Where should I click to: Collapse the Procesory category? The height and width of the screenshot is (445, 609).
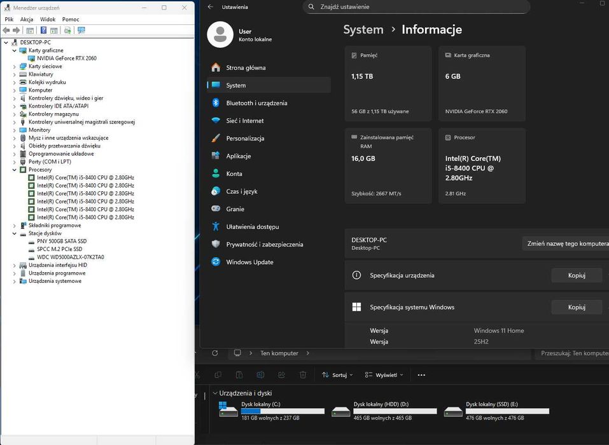pos(15,170)
